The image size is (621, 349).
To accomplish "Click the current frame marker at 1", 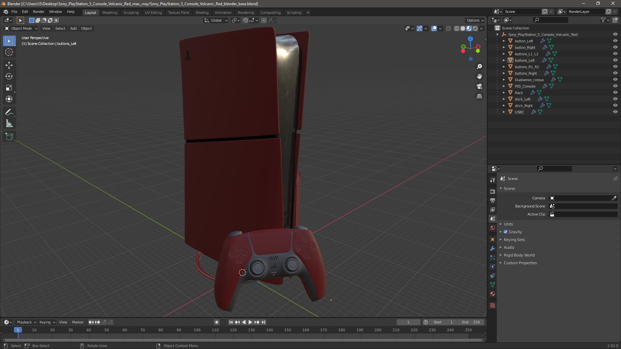I will [x=18, y=330].
